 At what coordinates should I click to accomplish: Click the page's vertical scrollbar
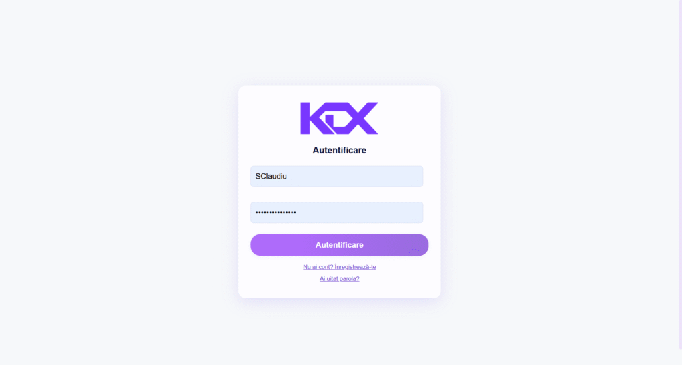point(680,174)
